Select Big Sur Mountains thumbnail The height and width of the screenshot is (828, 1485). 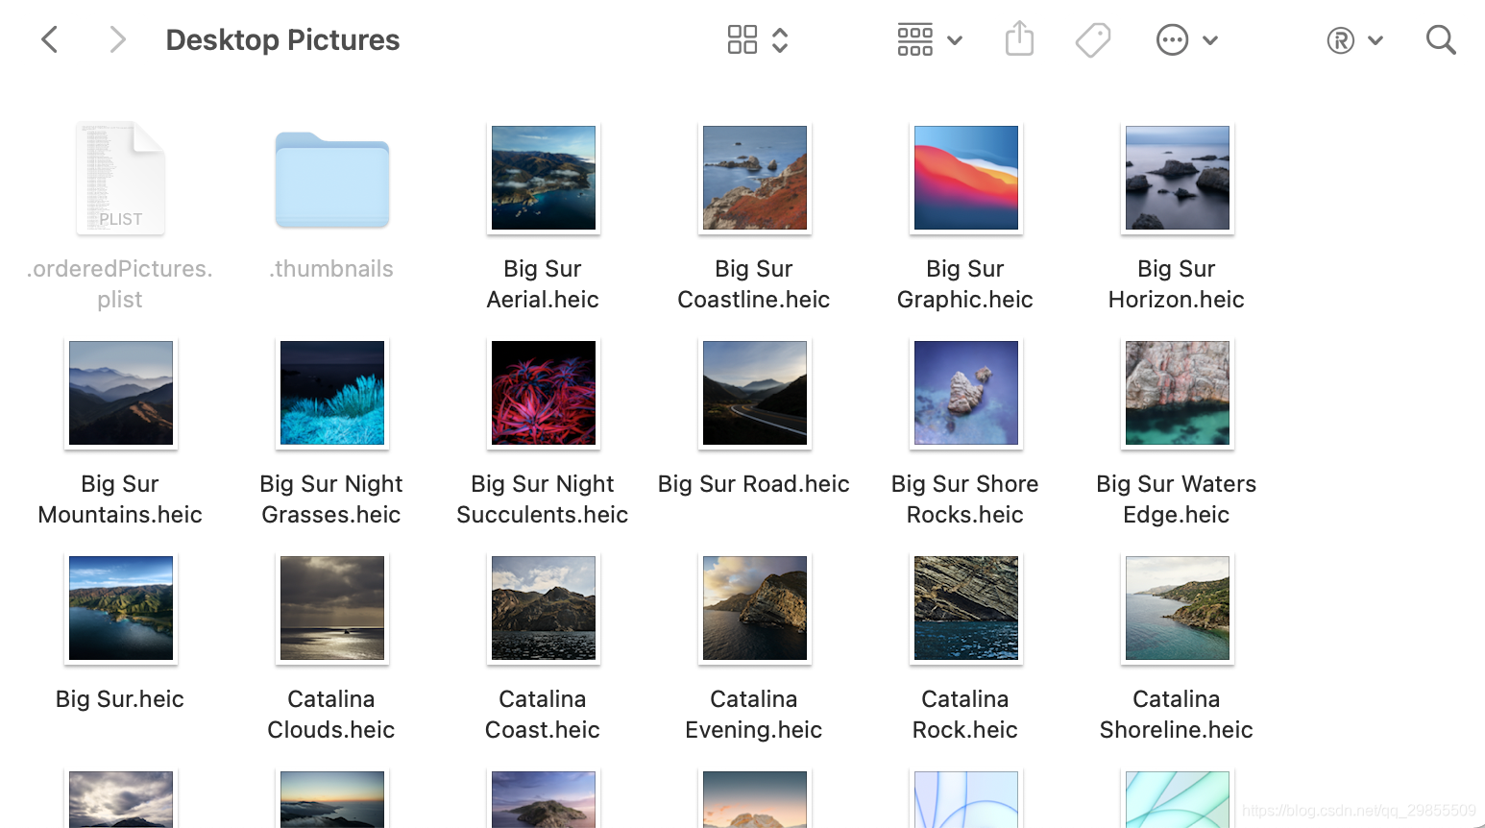(121, 393)
